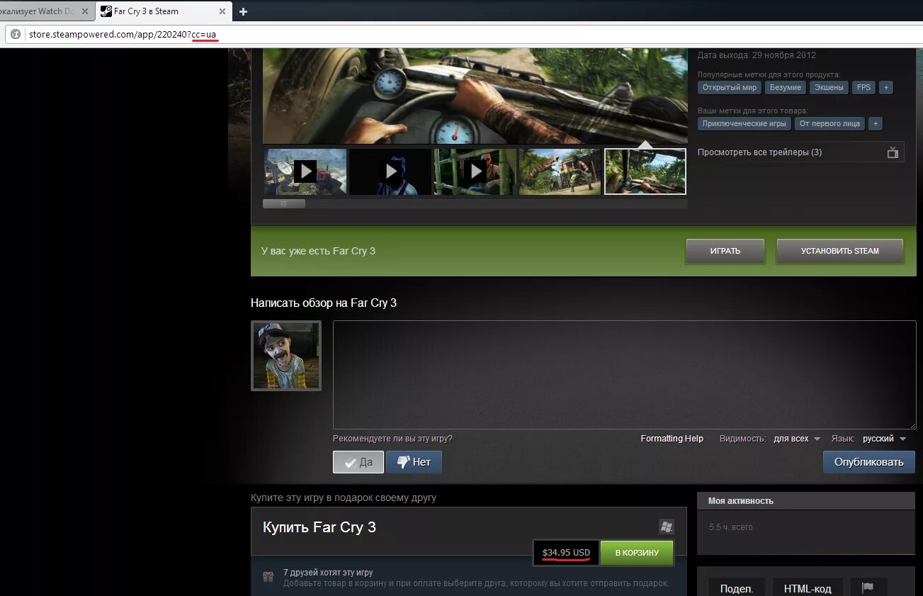Click the Моя активность panel header
The image size is (923, 596).
point(806,501)
